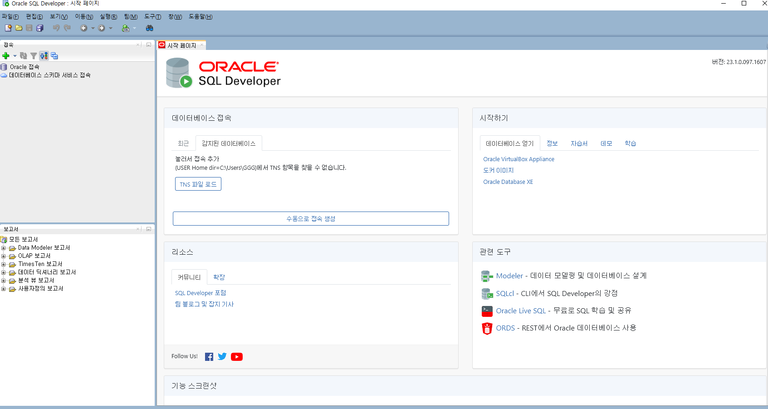The image size is (768, 409).
Task: Open the Back history dropdown arrow
Action: (93, 28)
